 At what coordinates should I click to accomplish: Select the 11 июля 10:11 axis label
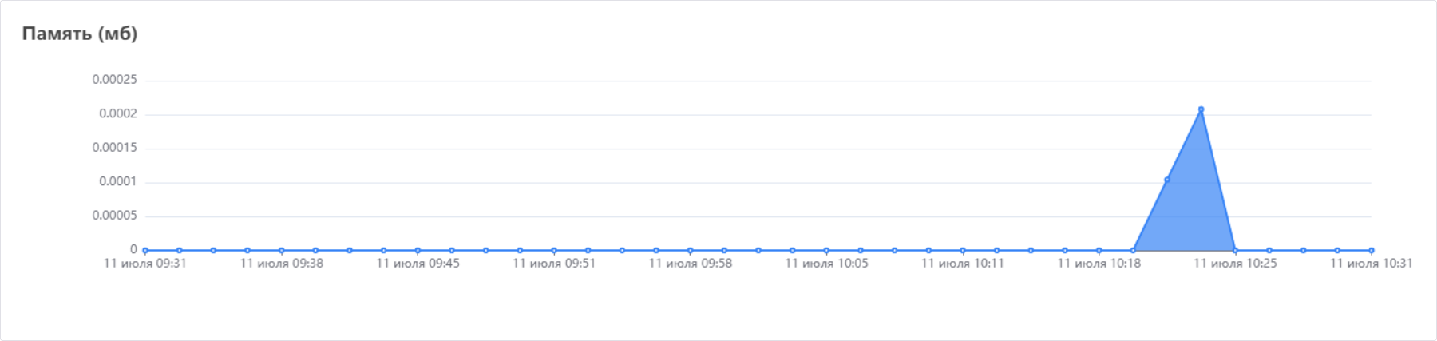tap(963, 264)
